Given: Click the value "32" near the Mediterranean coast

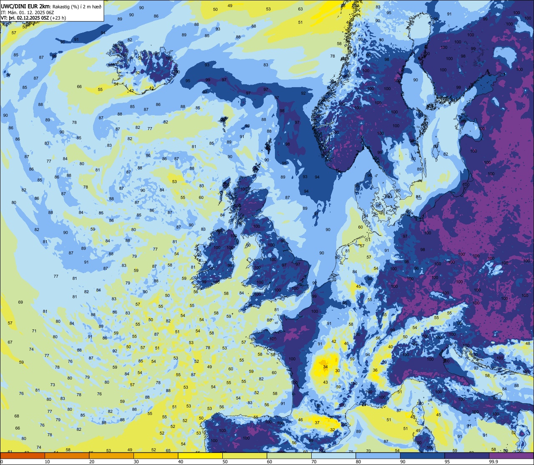Looking at the screenshot, I should (332, 430).
